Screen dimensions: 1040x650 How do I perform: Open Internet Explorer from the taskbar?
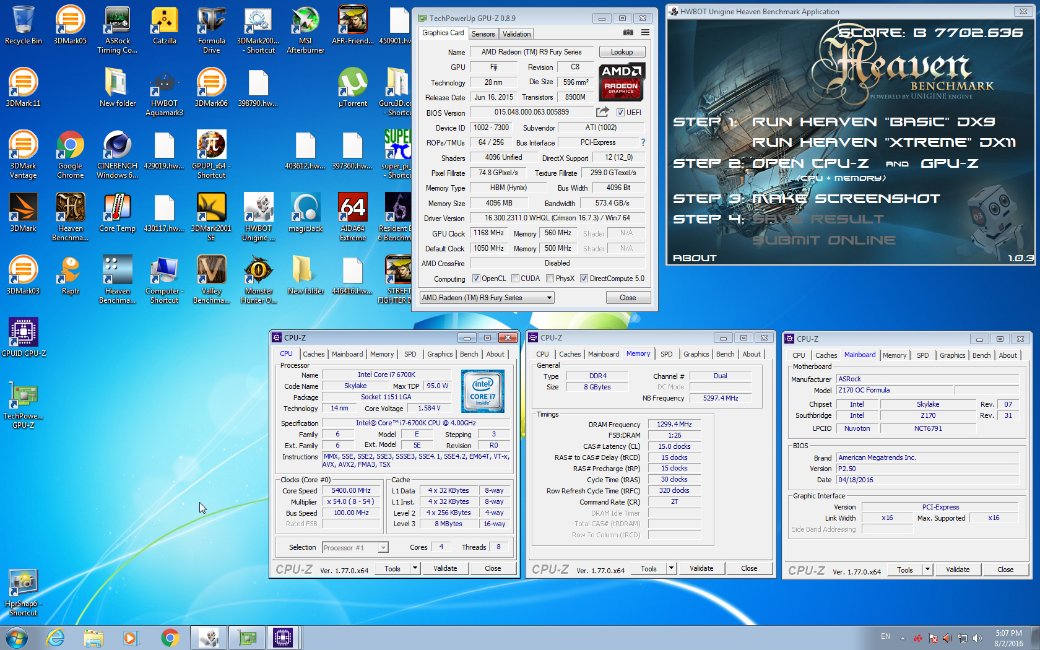[x=56, y=638]
